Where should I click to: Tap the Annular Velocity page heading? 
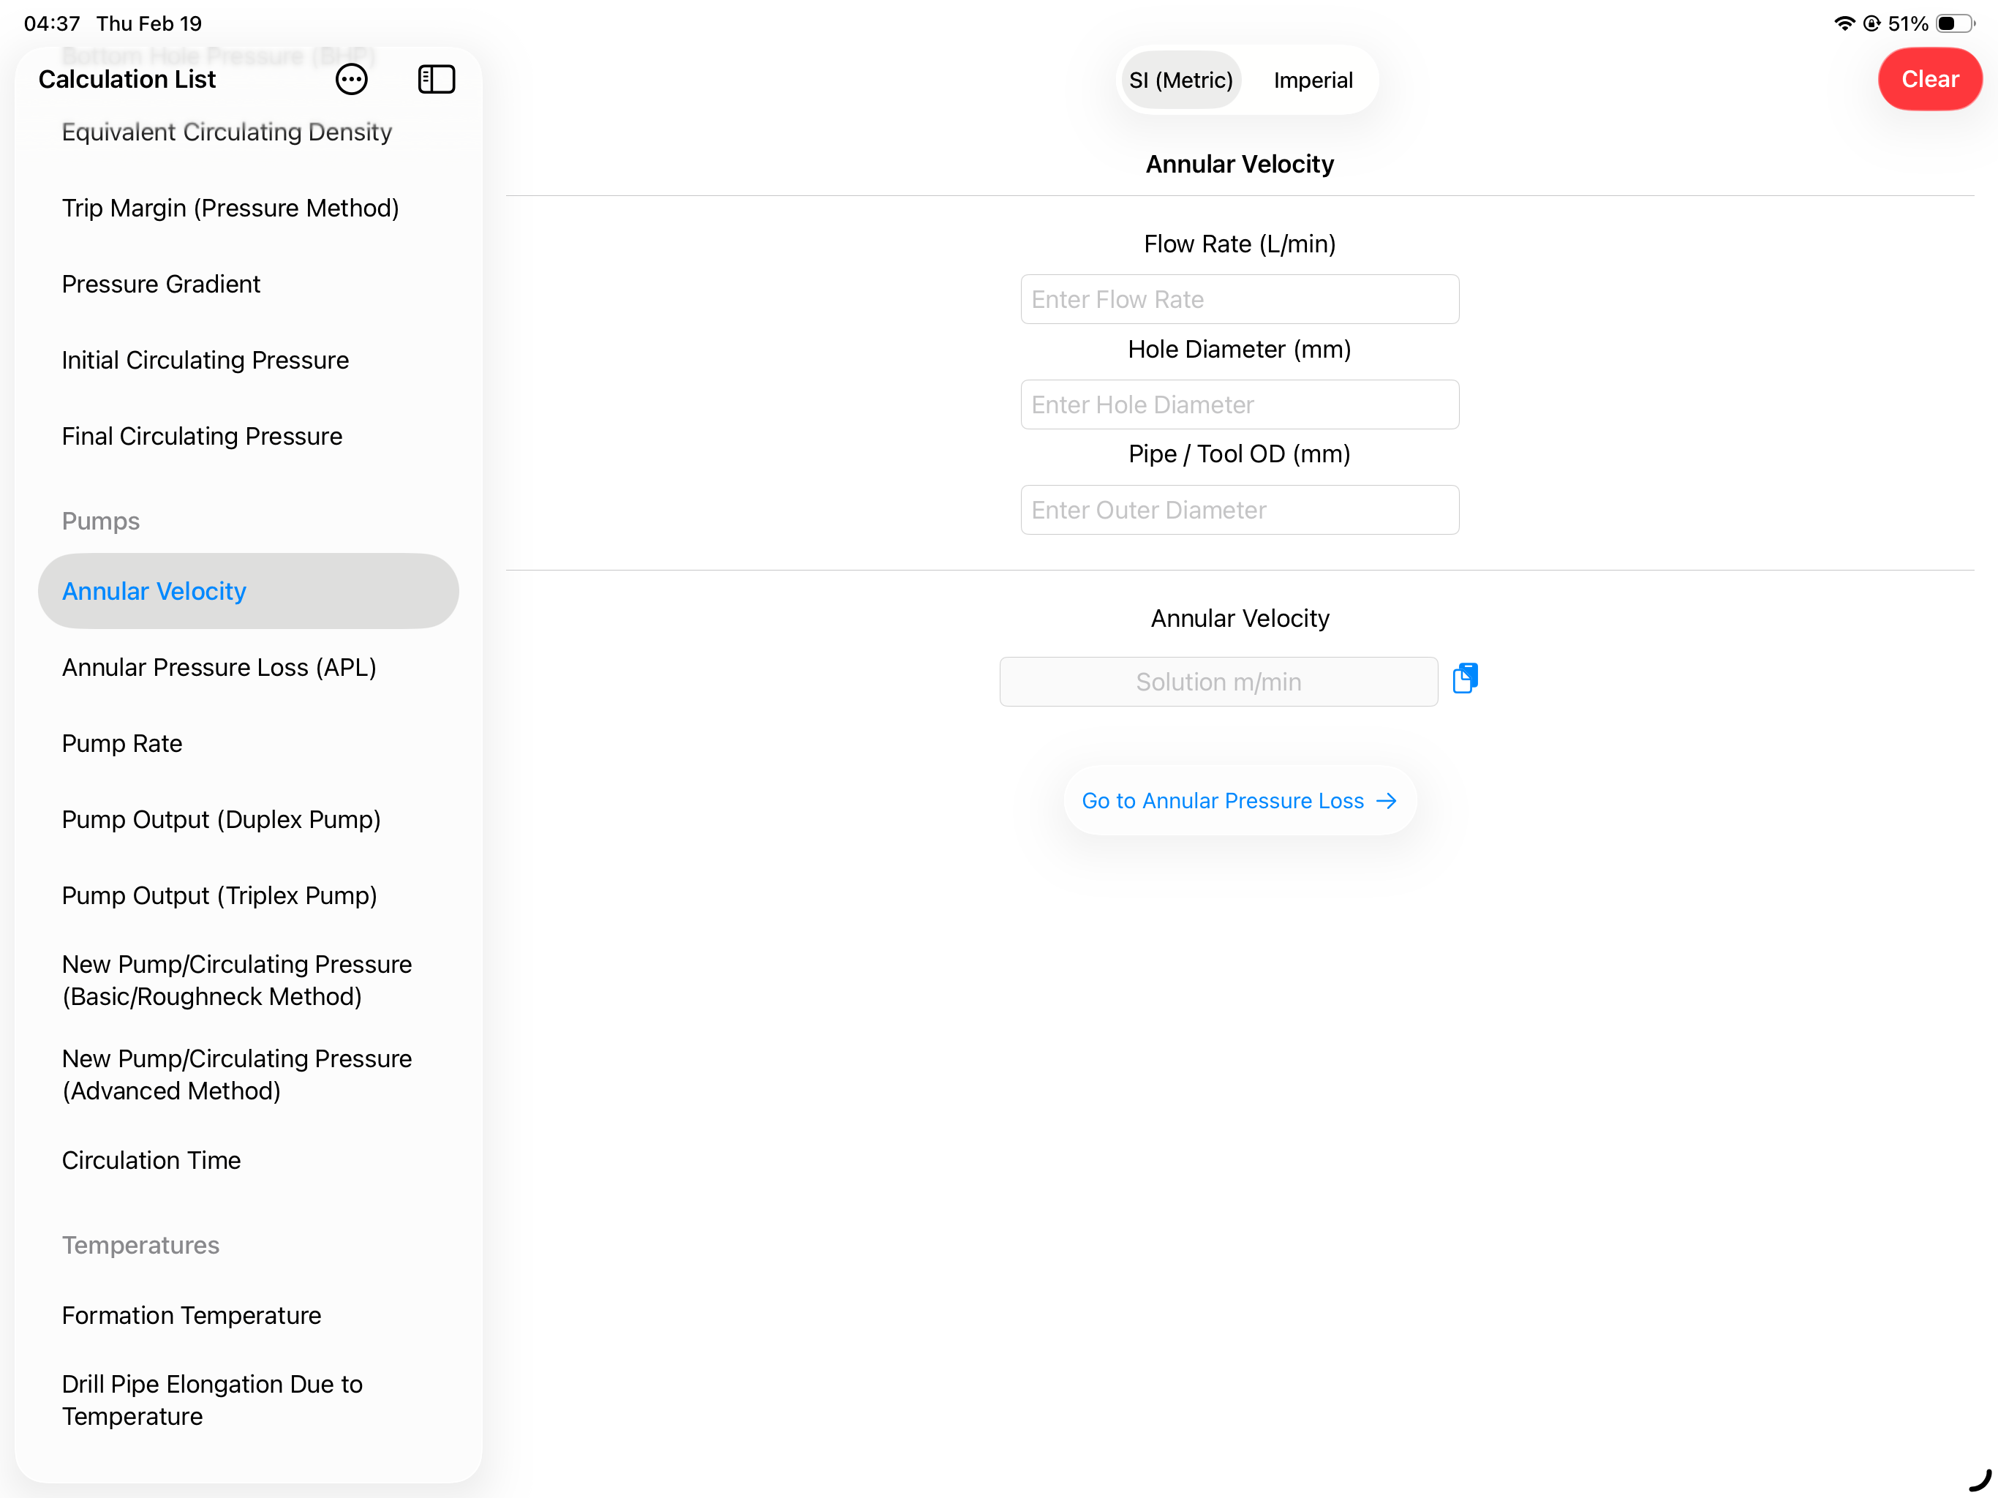pyautogui.click(x=1240, y=164)
